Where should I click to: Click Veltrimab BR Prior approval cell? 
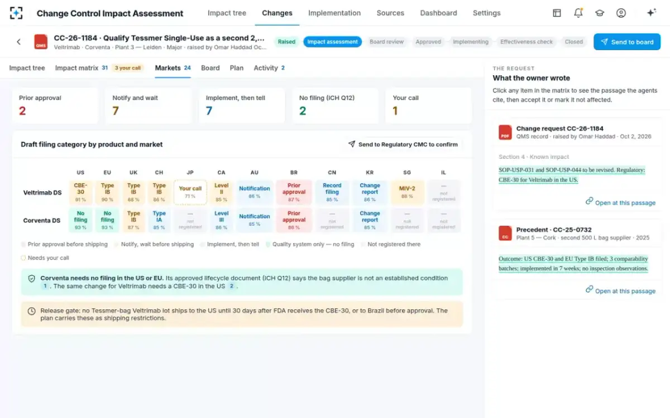tap(294, 192)
